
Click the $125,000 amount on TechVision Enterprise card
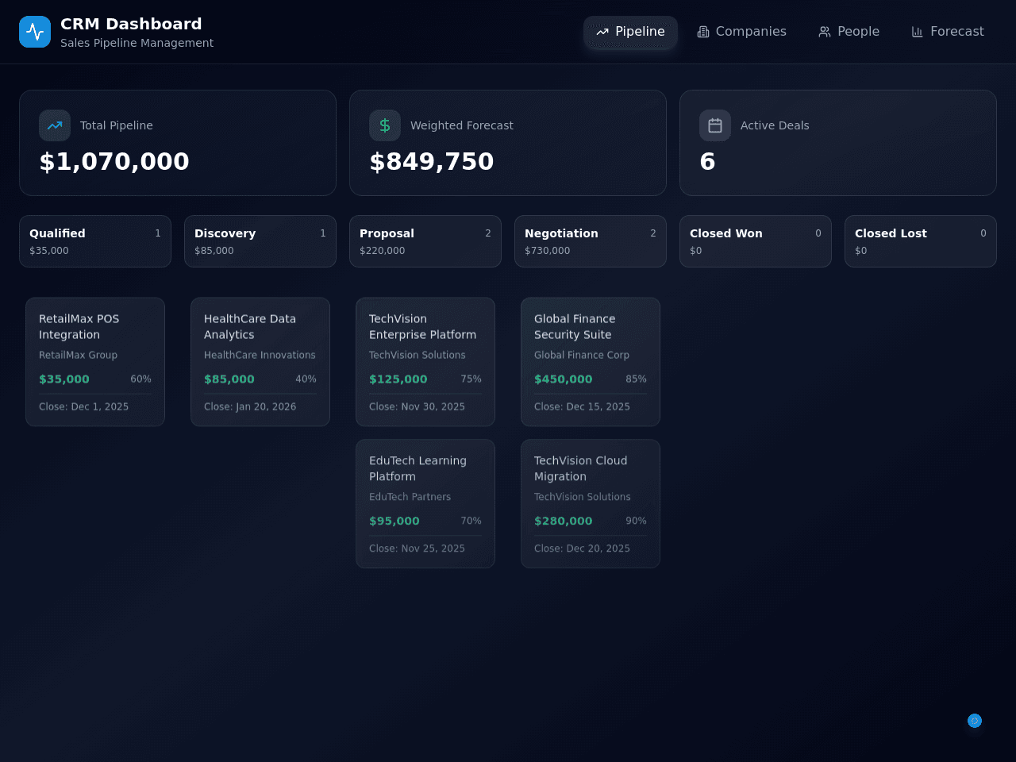tap(398, 379)
